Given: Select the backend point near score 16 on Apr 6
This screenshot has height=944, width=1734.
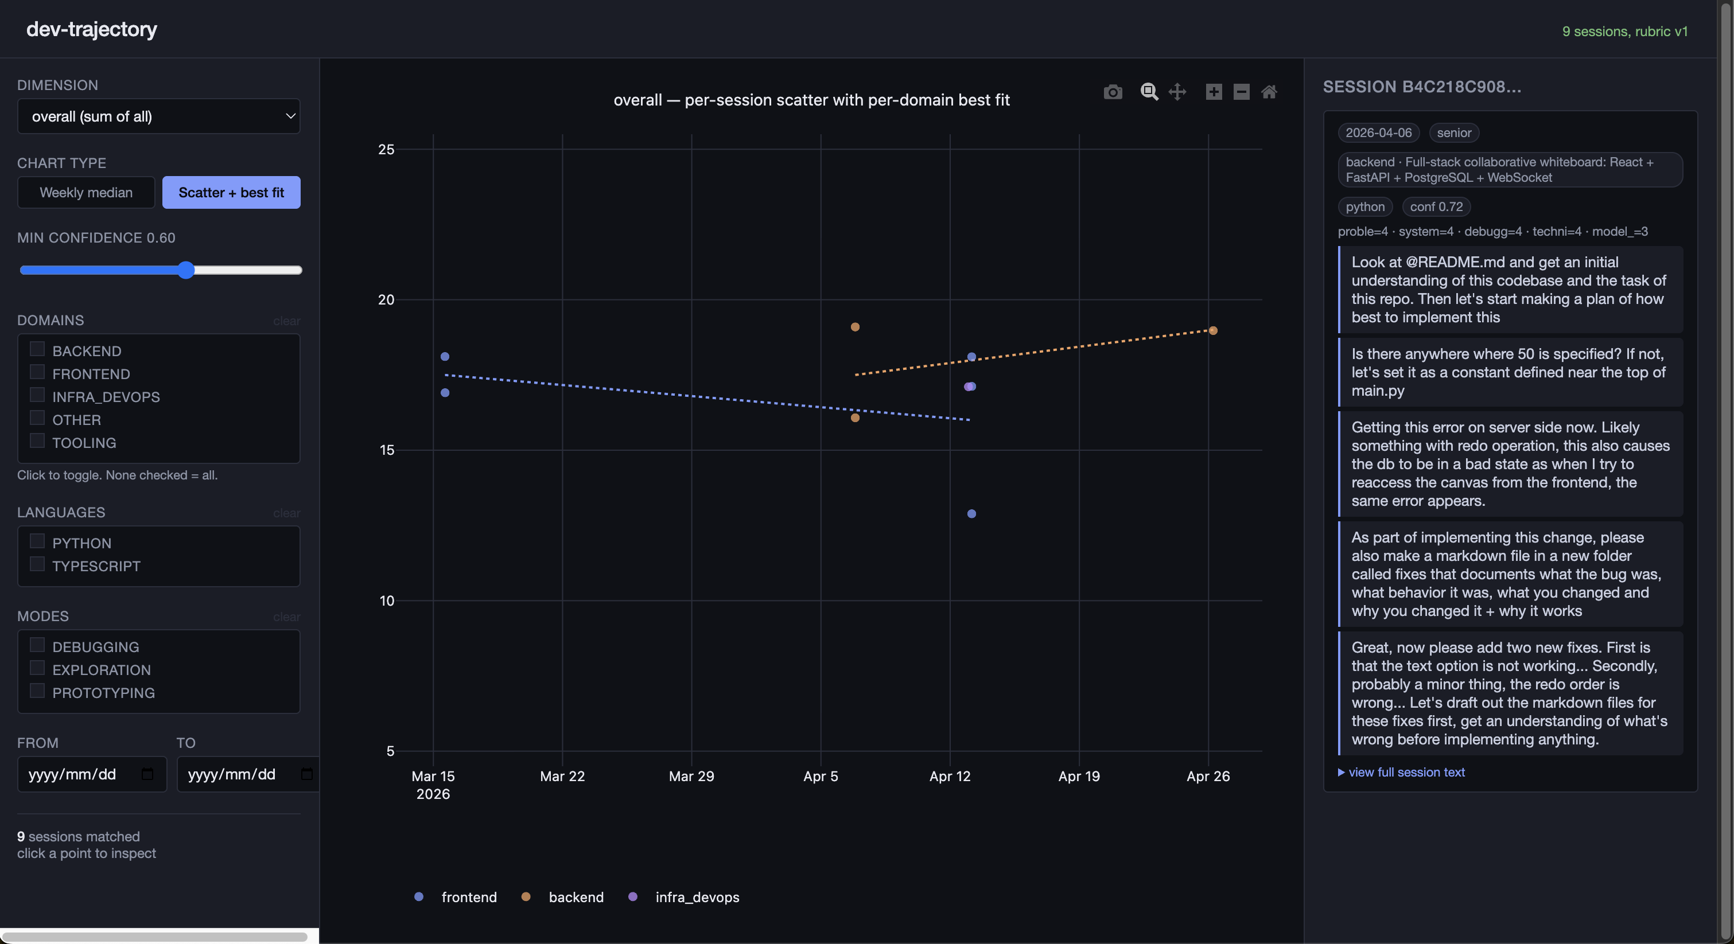Looking at the screenshot, I should (x=855, y=418).
